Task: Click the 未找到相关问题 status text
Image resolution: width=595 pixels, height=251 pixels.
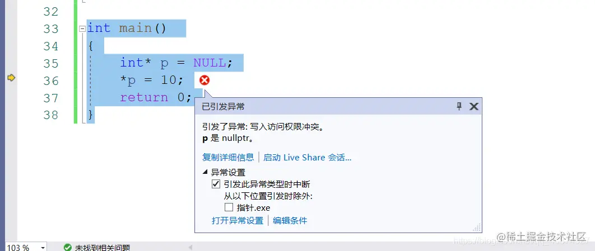Action: pyautogui.click(x=103, y=248)
